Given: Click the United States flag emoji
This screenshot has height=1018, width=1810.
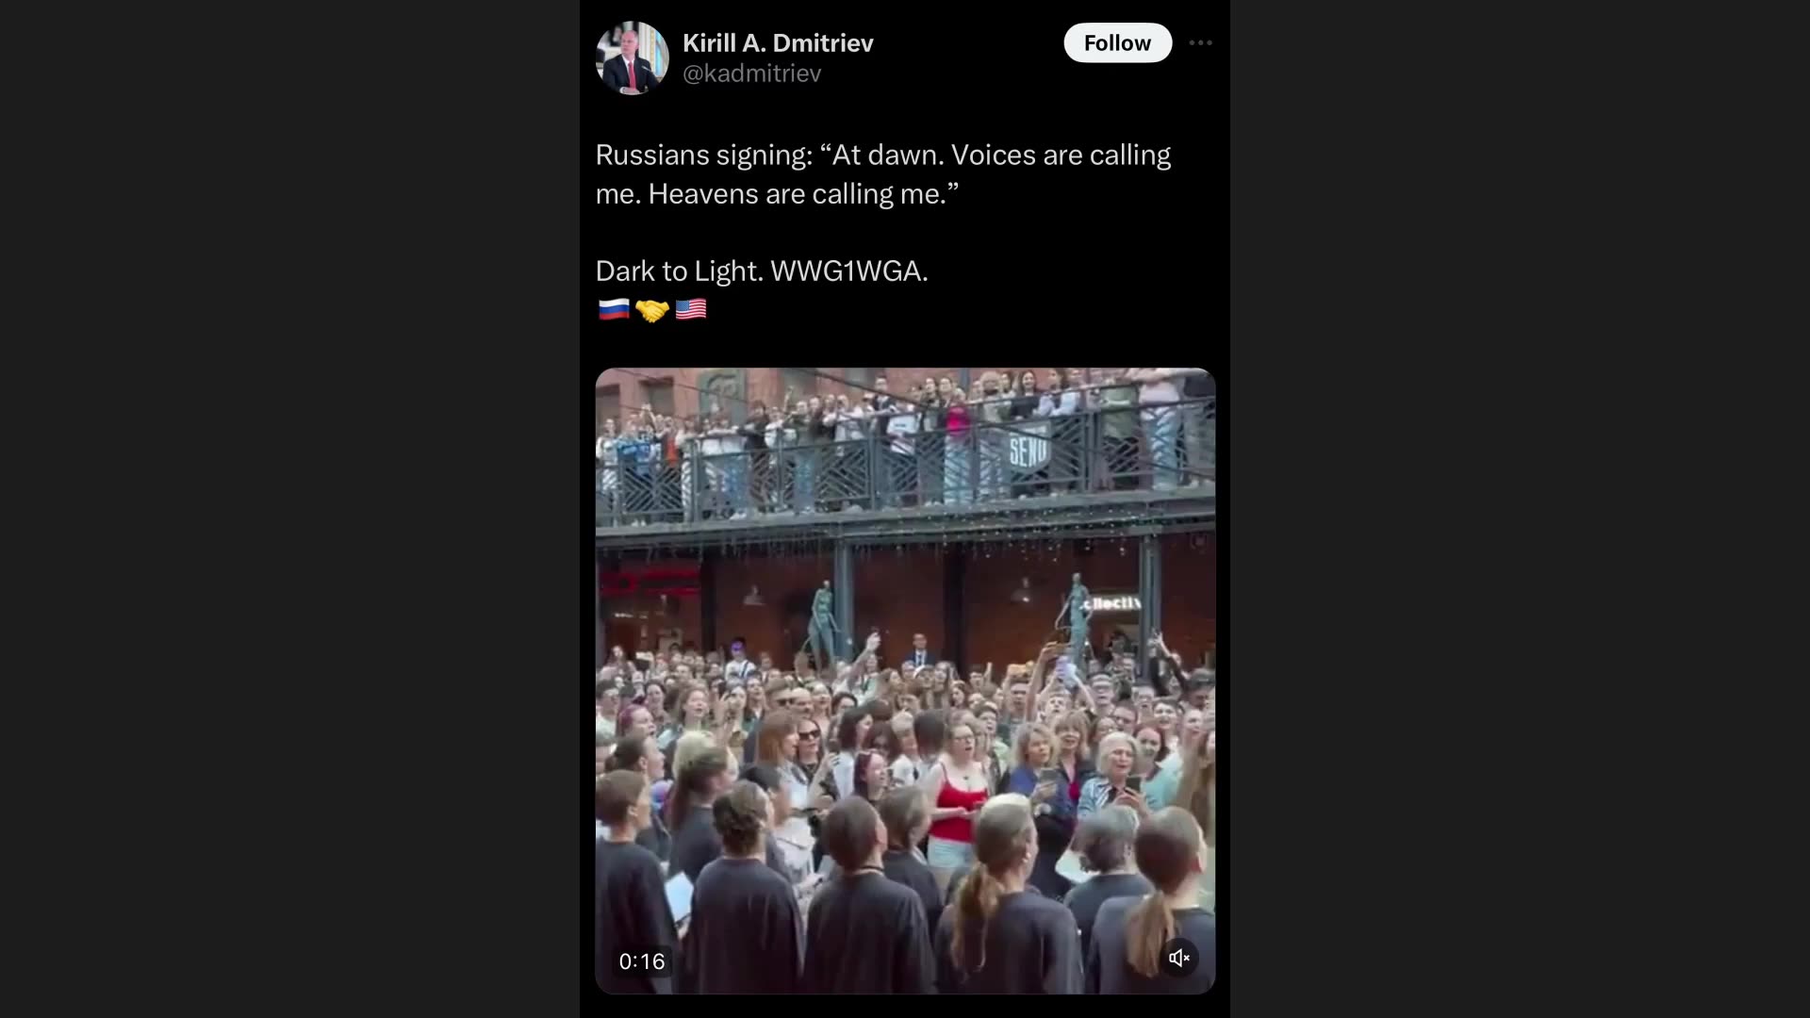Looking at the screenshot, I should click(x=691, y=308).
